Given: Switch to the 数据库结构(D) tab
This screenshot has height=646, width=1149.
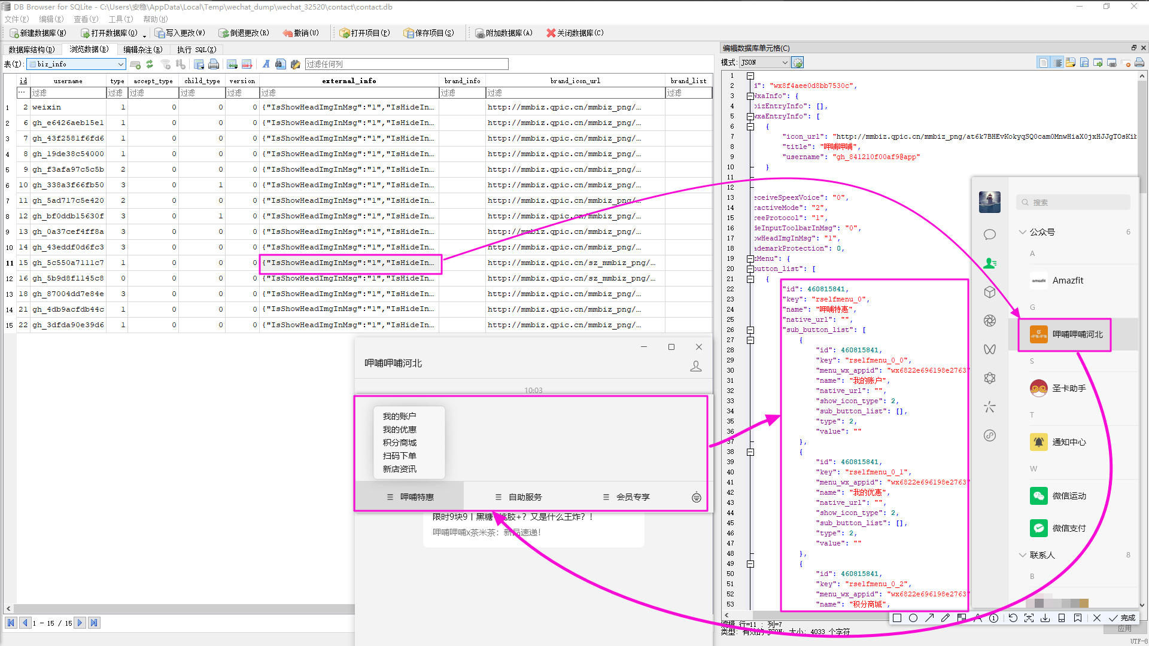Looking at the screenshot, I should tap(31, 50).
